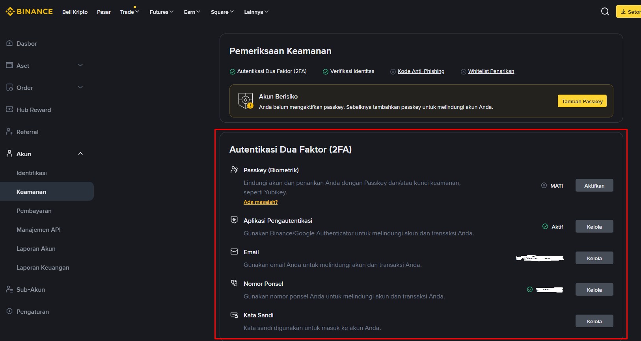Click the Passkey (Biometrik) icon

pos(234,170)
